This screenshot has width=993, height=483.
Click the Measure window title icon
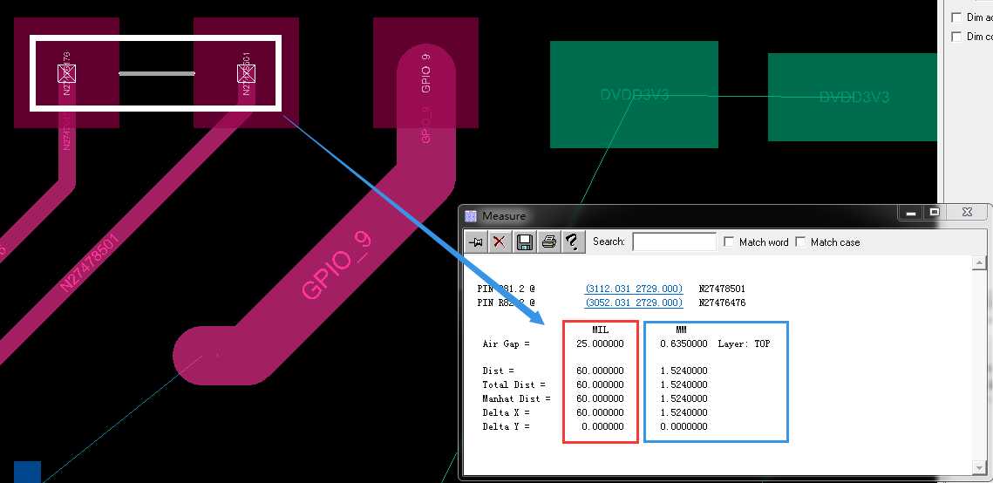pos(471,216)
